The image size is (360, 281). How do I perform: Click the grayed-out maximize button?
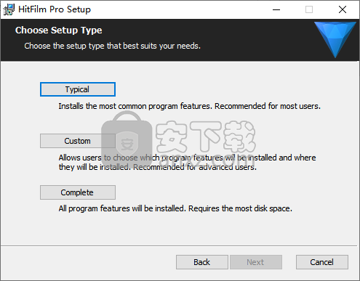(309, 9)
